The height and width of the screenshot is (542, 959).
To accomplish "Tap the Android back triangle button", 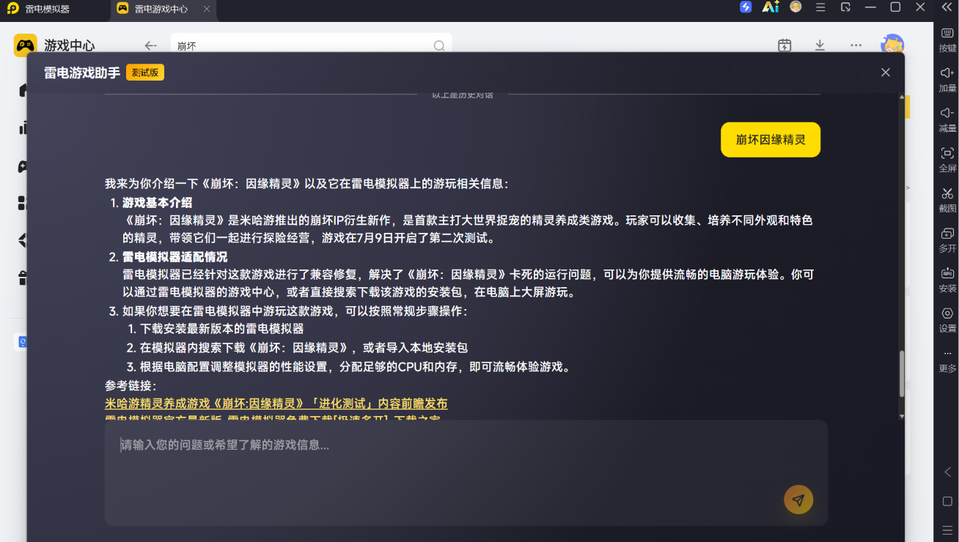I will pos(947,472).
